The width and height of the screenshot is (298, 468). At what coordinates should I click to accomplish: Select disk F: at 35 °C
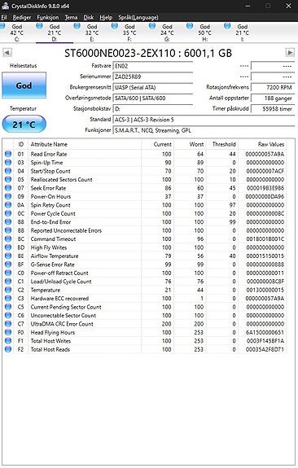click(x=129, y=33)
